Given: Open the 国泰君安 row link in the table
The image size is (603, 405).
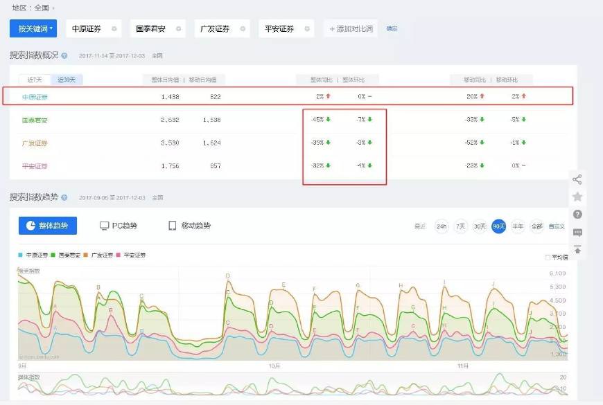Looking at the screenshot, I should pos(35,120).
